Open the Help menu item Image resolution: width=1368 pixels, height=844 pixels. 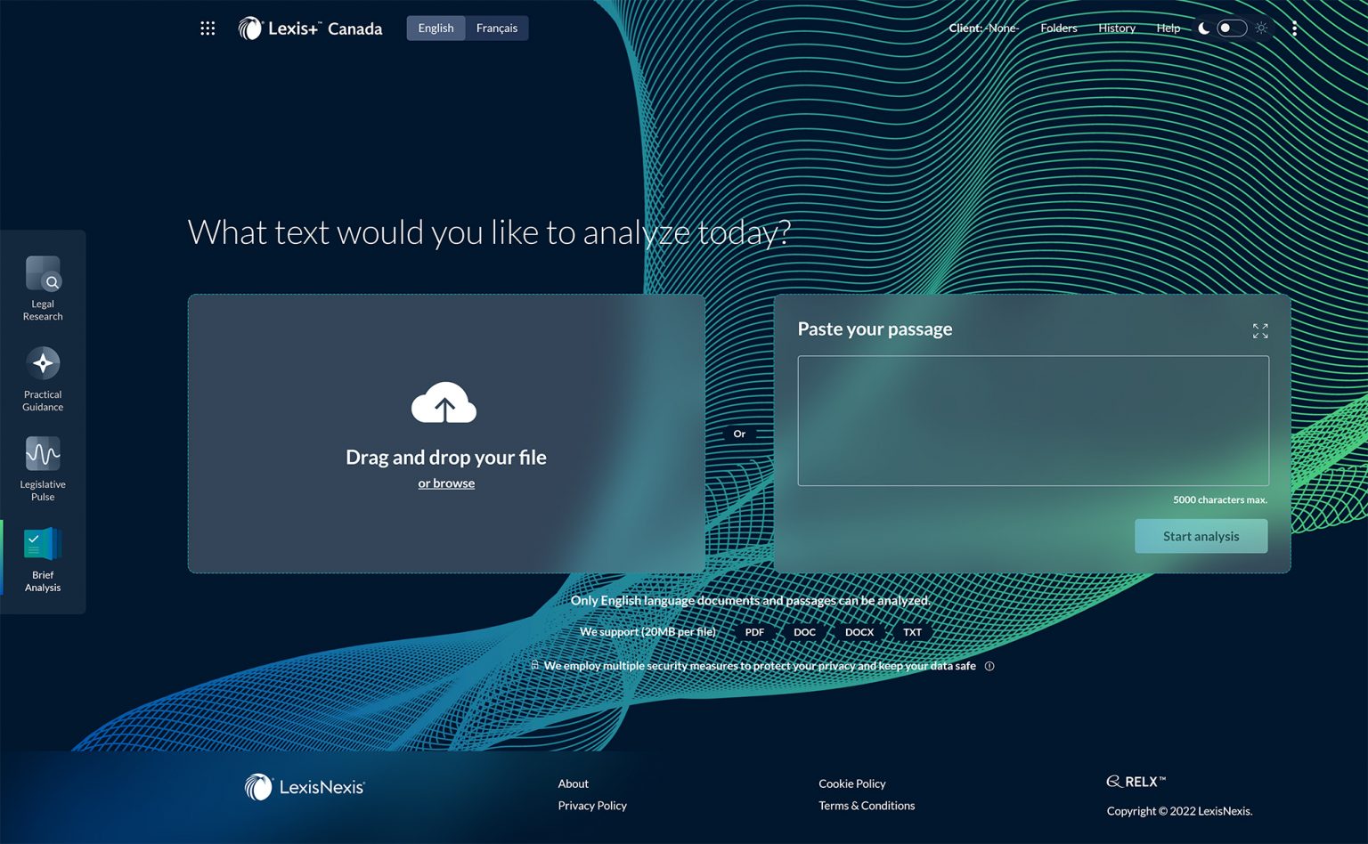pos(1168,28)
